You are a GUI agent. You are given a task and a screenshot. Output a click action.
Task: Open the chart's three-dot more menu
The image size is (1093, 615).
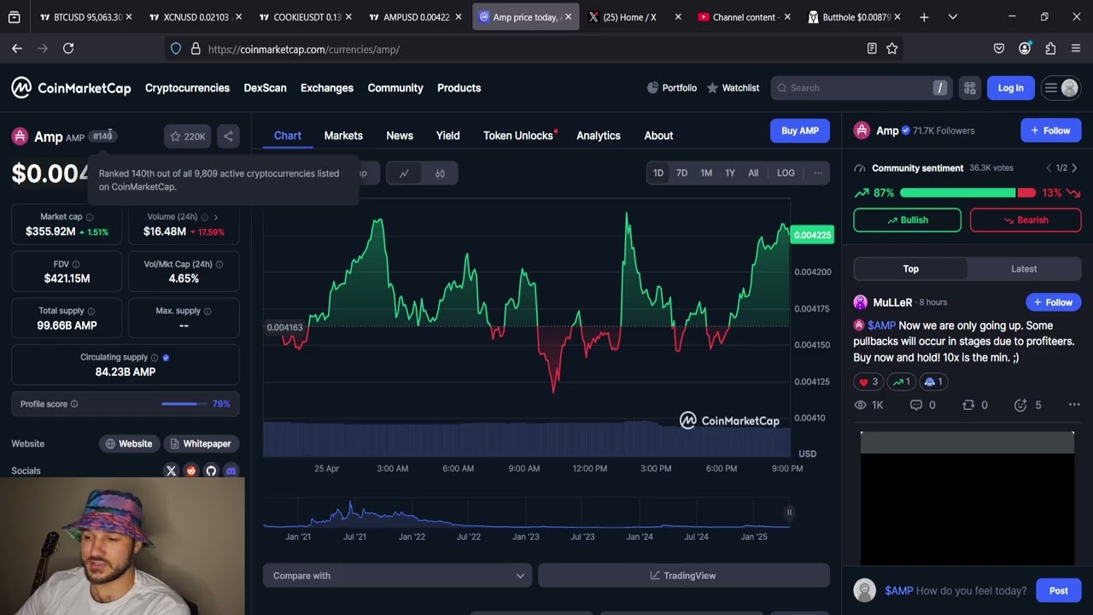818,173
